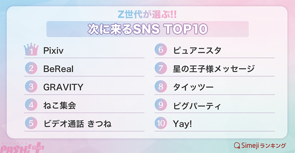The height and width of the screenshot is (153, 295).
Task: Click the number 10 rank badge
Action: (x=161, y=124)
